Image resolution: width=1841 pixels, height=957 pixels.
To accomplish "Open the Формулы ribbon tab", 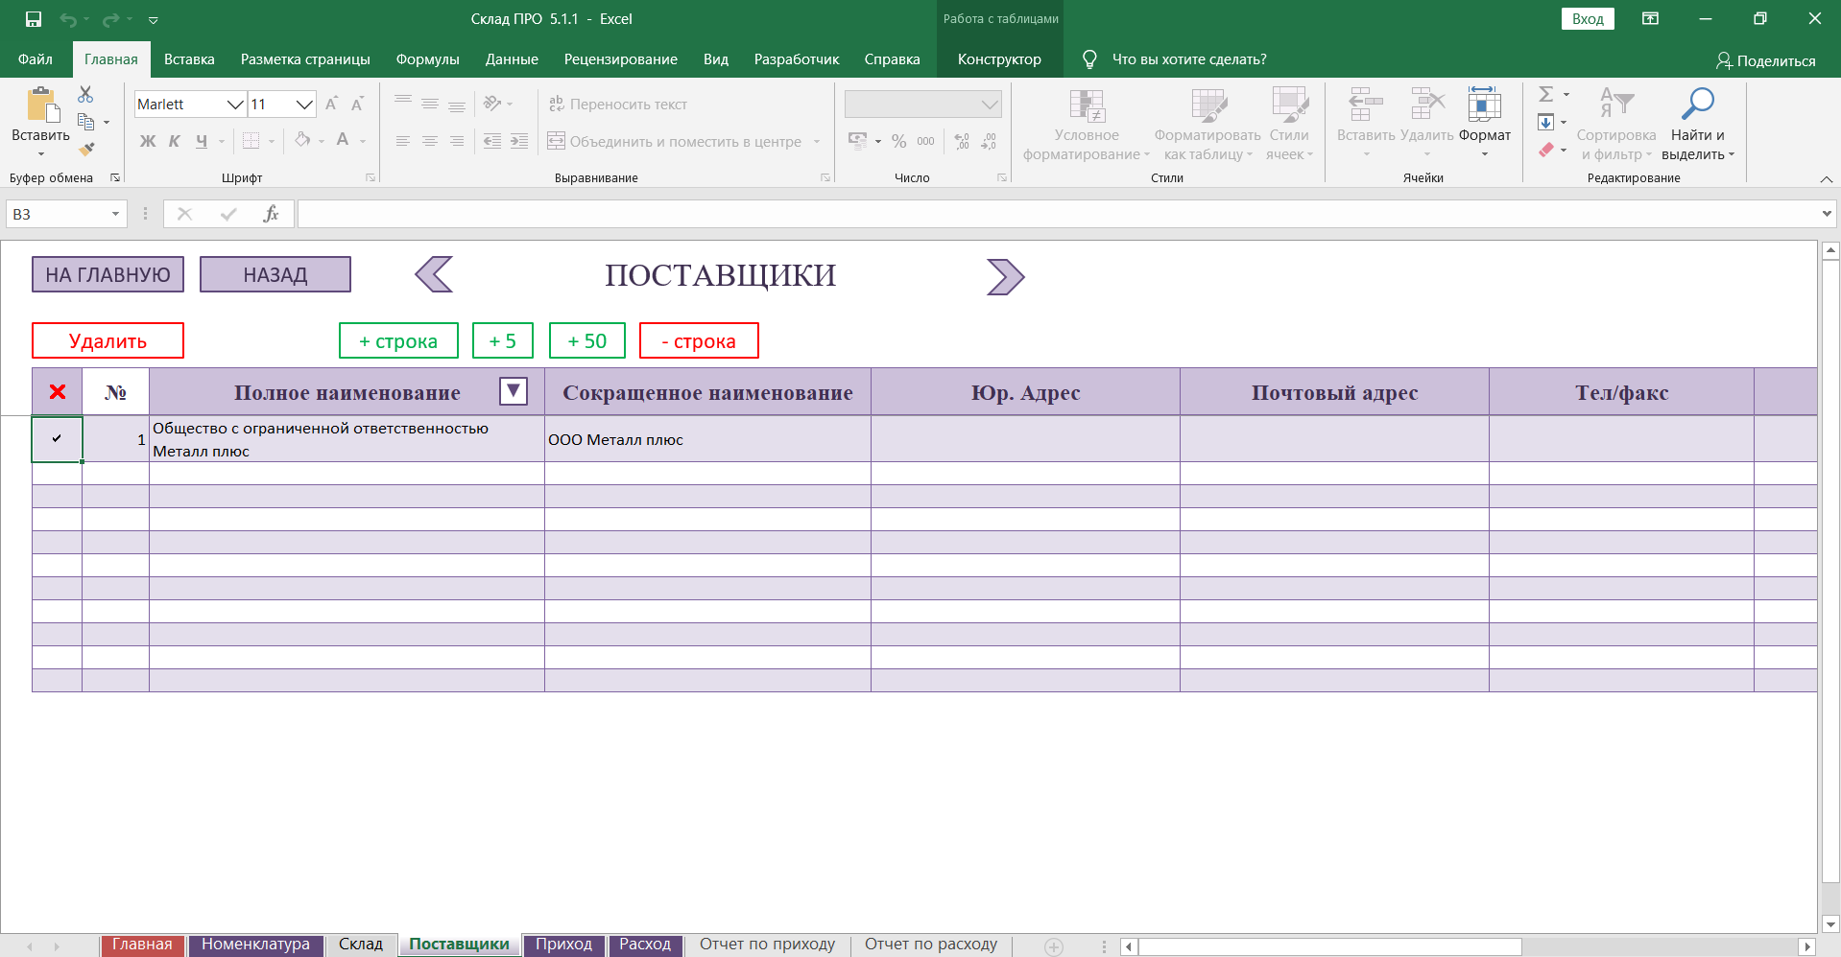I will [x=427, y=59].
